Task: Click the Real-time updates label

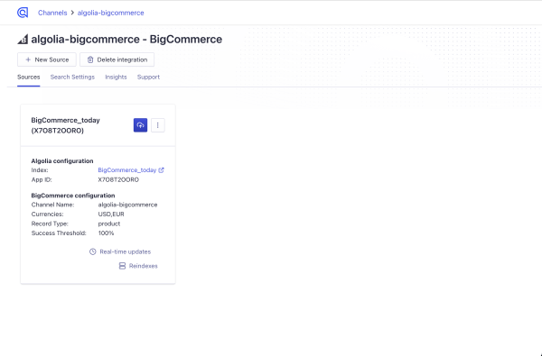Action: 126,251
